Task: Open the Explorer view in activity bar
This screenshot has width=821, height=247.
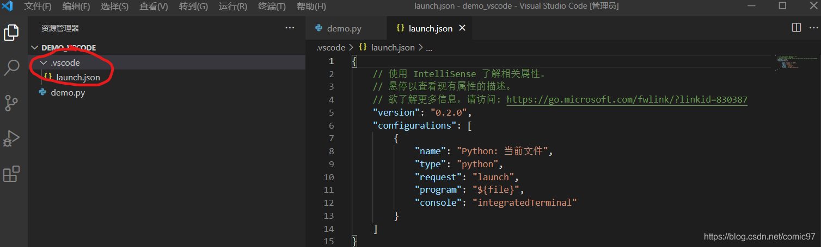Action: pos(11,33)
